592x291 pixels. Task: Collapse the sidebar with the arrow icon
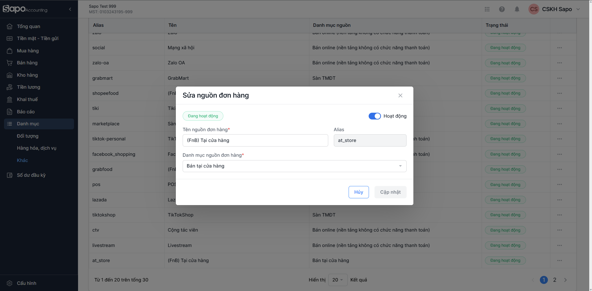pos(70,9)
